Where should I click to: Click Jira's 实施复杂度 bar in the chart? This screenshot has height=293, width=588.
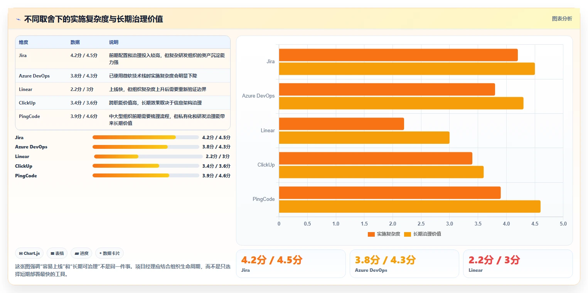point(398,55)
